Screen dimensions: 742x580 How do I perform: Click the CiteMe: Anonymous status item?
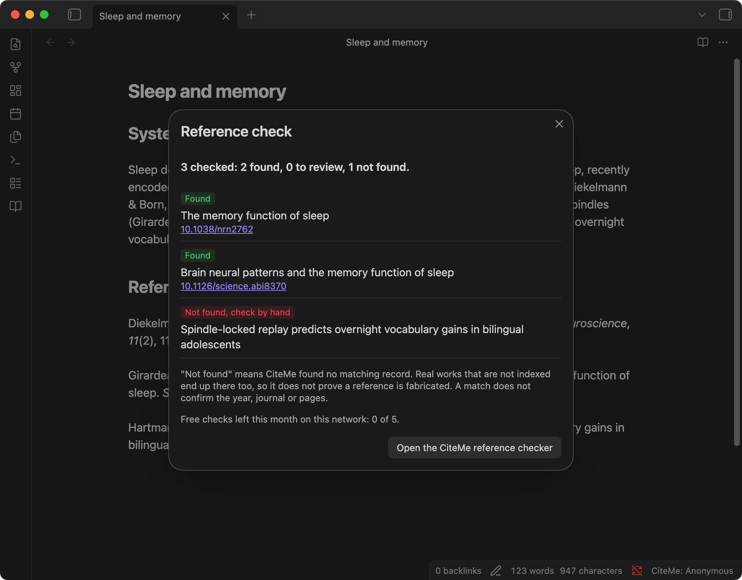pos(692,571)
